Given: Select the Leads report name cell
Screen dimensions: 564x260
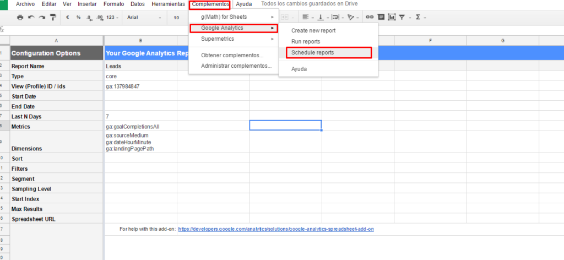Looking at the screenshot, I should coord(140,66).
